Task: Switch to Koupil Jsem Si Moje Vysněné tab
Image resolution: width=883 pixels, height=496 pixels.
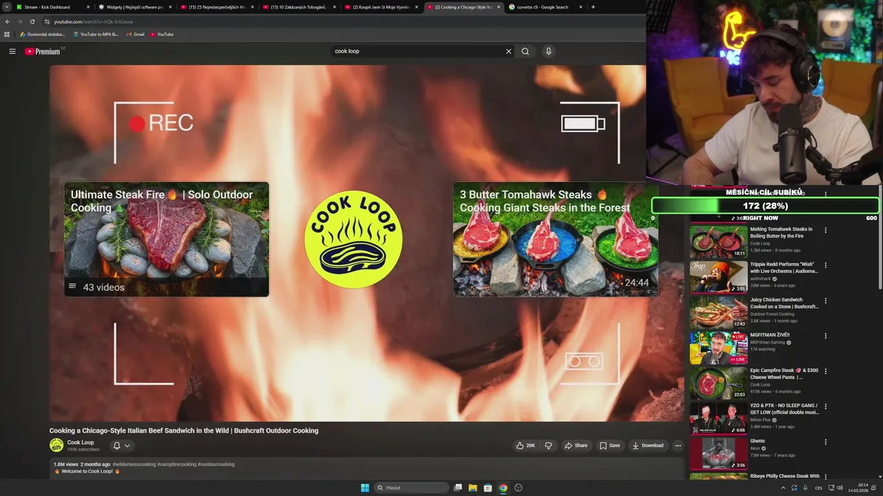Action: point(380,7)
